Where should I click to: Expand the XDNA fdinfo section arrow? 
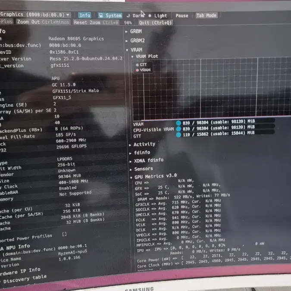tap(131, 161)
